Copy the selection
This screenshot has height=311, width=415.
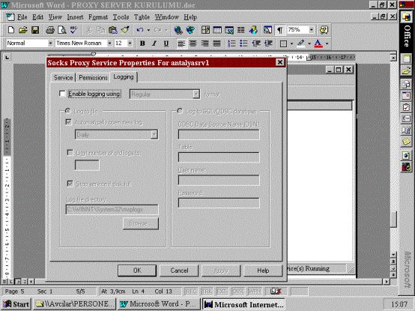[100, 30]
